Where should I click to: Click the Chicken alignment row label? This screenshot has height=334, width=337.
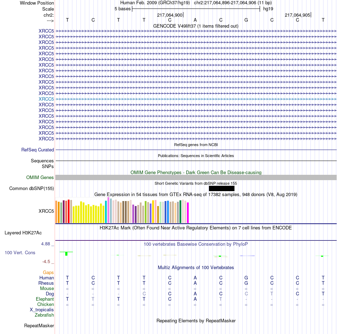(x=45, y=304)
